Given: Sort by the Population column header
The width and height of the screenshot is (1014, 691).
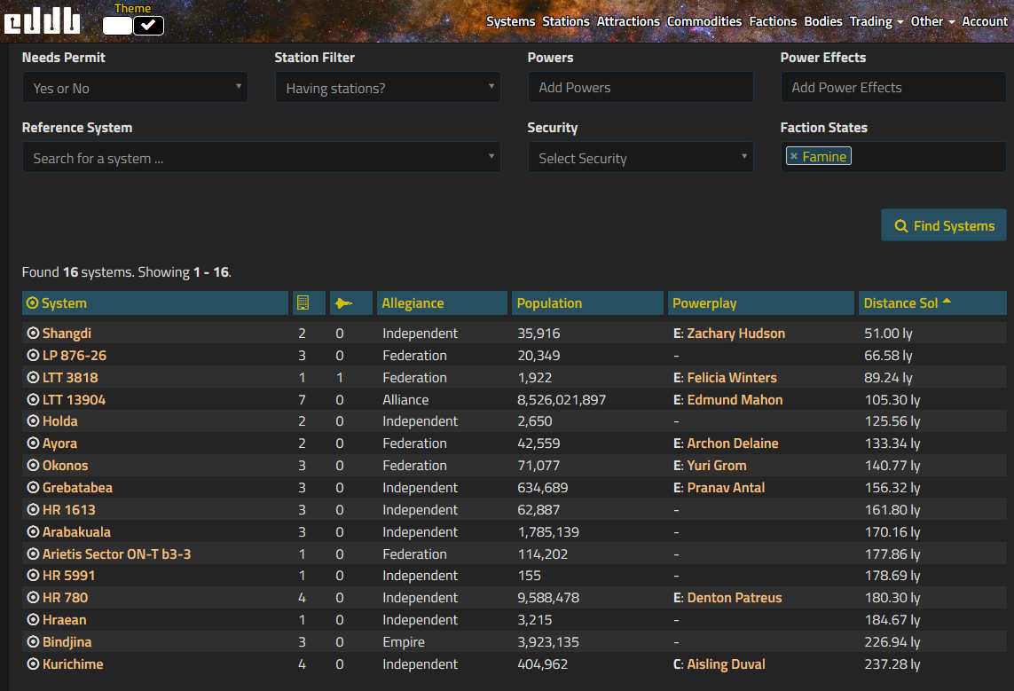Looking at the screenshot, I should (x=588, y=303).
